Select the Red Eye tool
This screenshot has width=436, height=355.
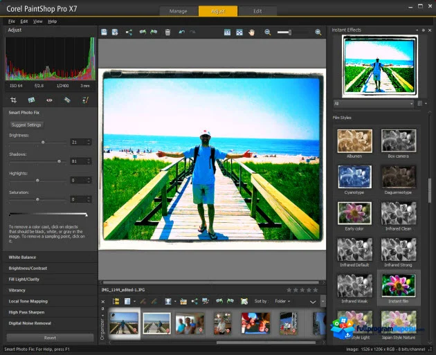click(49, 100)
